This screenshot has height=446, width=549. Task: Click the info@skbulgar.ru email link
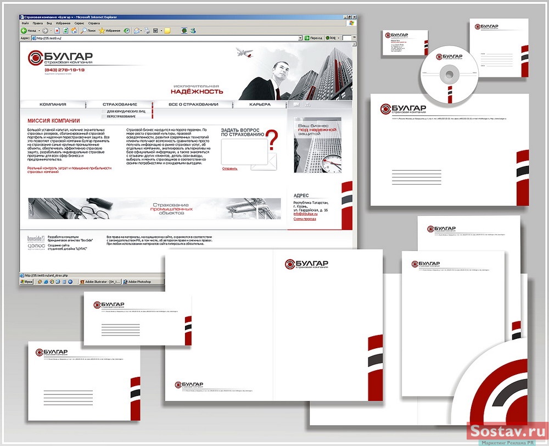tap(305, 214)
